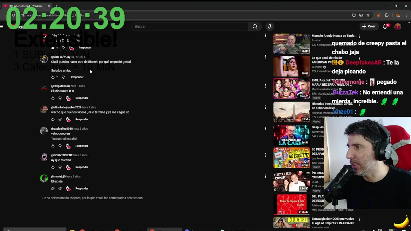The height and width of the screenshot is (231, 411).
Task: Open the Crear dropdown button
Action: point(368,26)
